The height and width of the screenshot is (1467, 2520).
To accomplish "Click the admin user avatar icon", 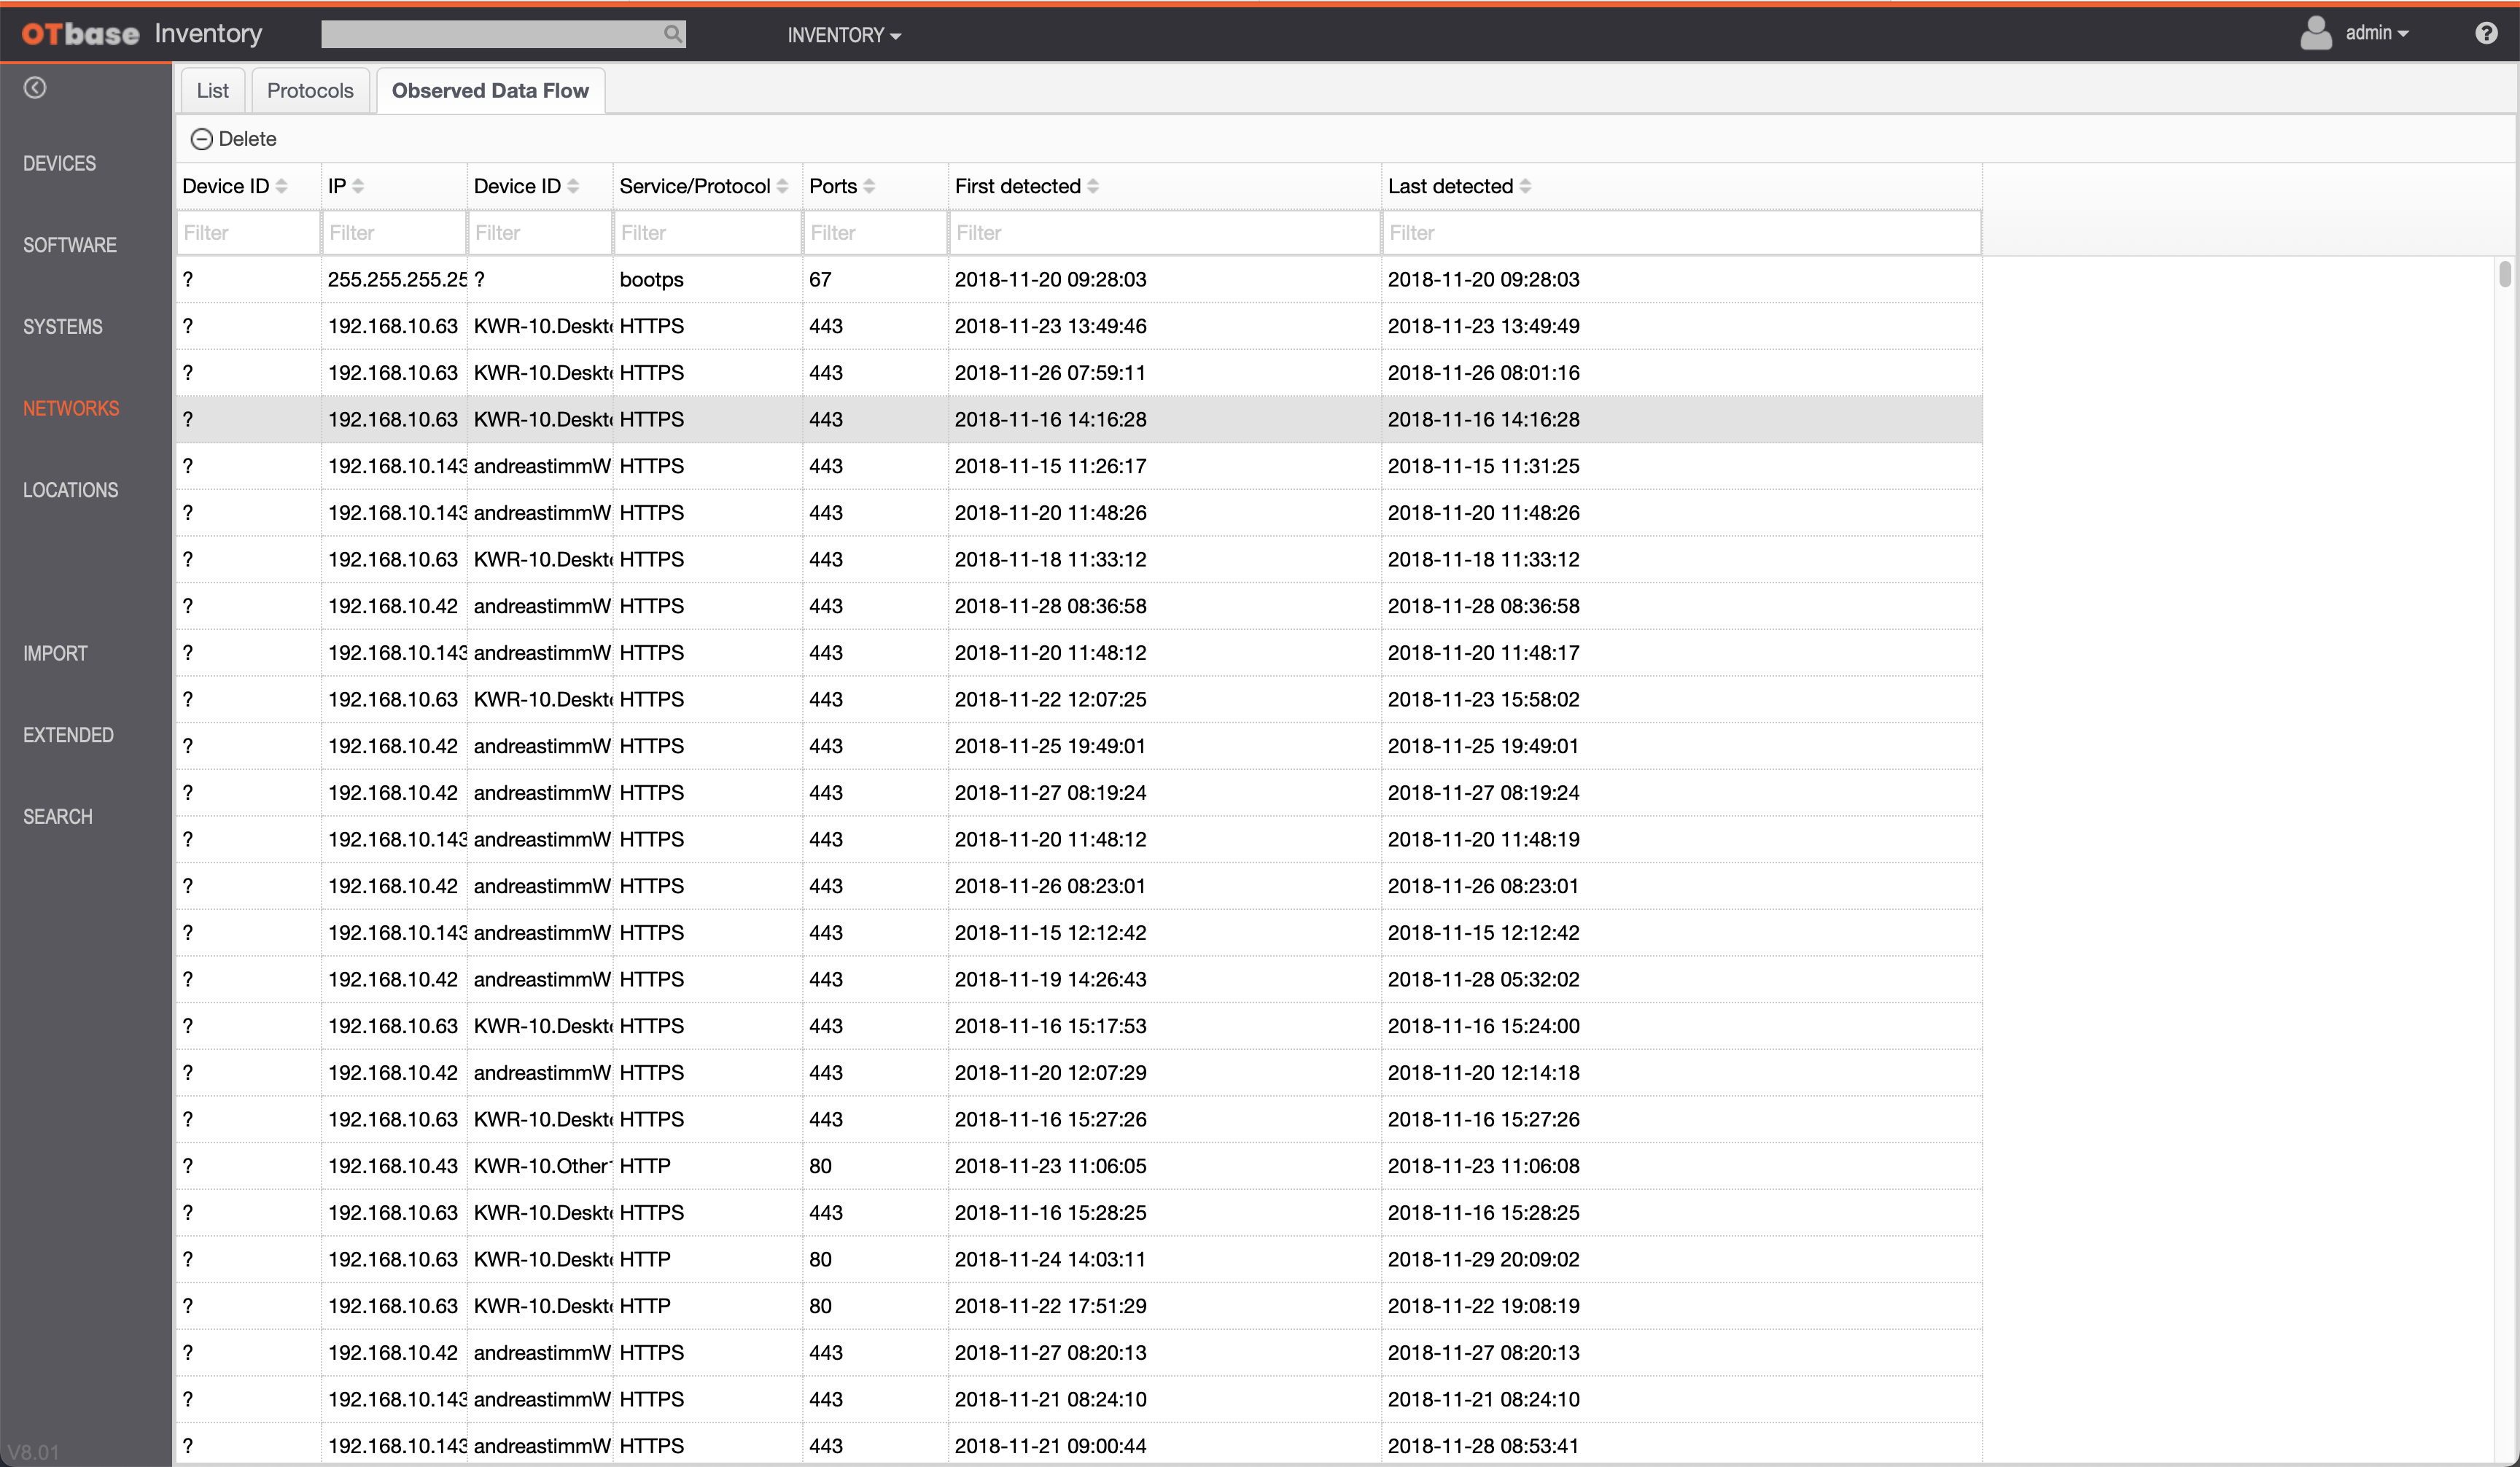I will pyautogui.click(x=2315, y=34).
